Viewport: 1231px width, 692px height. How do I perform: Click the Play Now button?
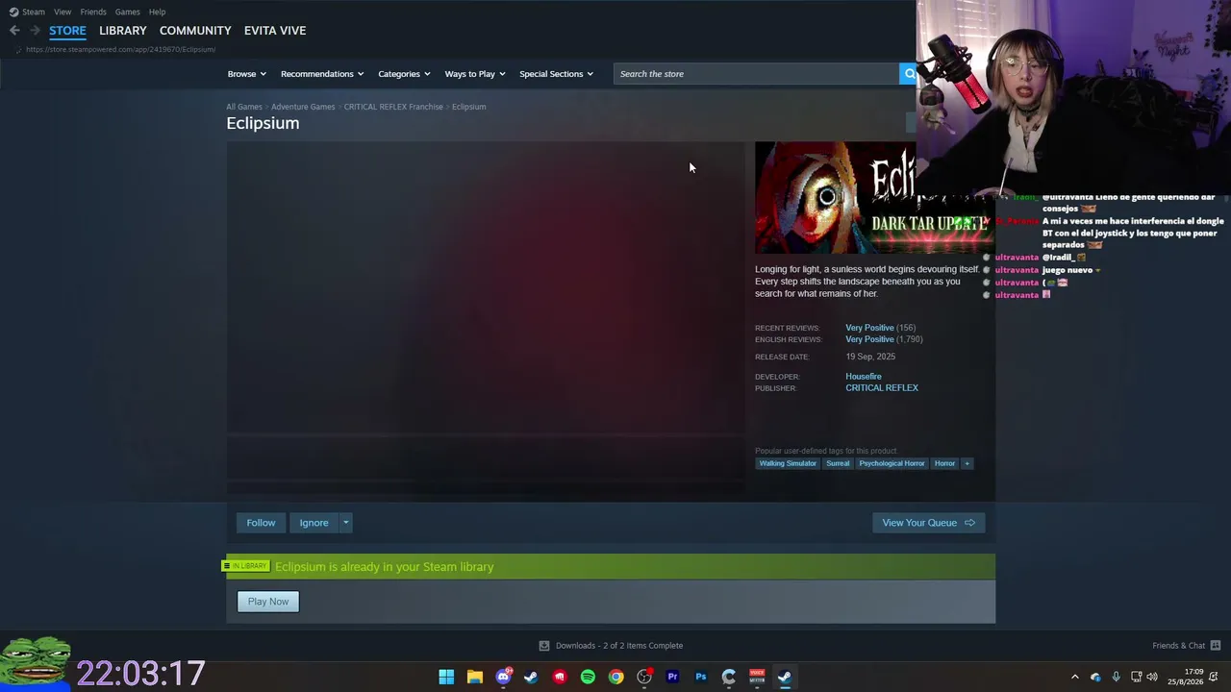click(268, 602)
